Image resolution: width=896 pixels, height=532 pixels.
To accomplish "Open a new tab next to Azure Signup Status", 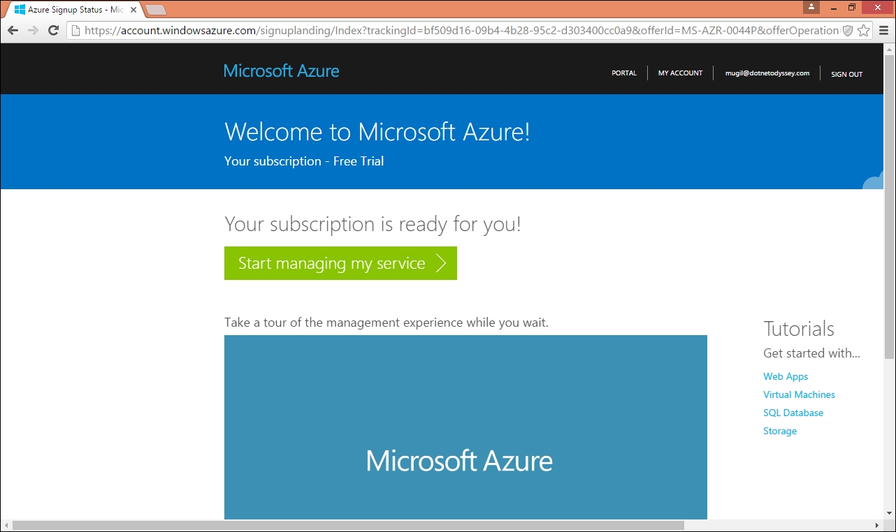I will pos(155,10).
